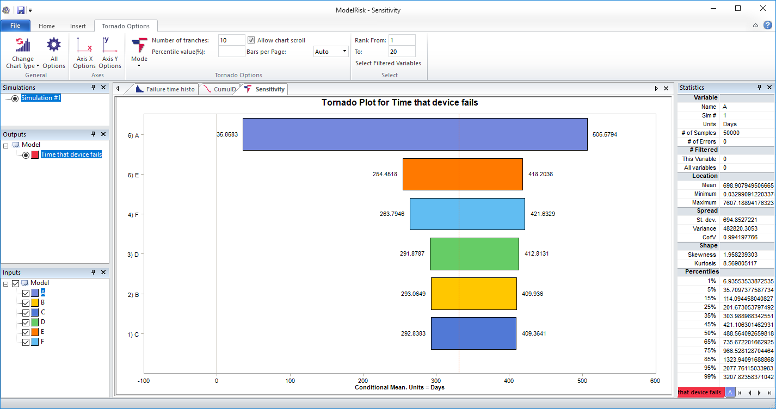The width and height of the screenshot is (776, 409).
Task: Open the Insert ribbon tab
Action: click(x=78, y=26)
